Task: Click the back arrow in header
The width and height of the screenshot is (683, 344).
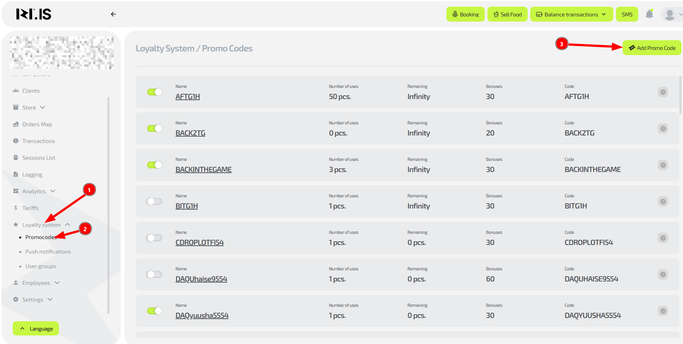Action: pyautogui.click(x=113, y=14)
